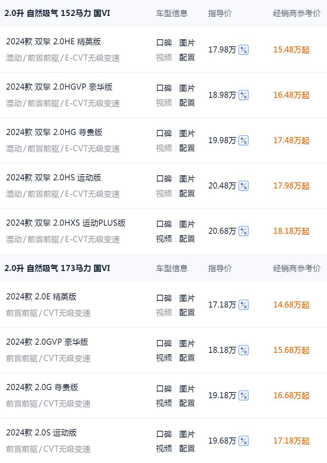Viewport: 327px width, 463px height.
Task: Open the calculator beside 20.48万
Action: (243, 186)
